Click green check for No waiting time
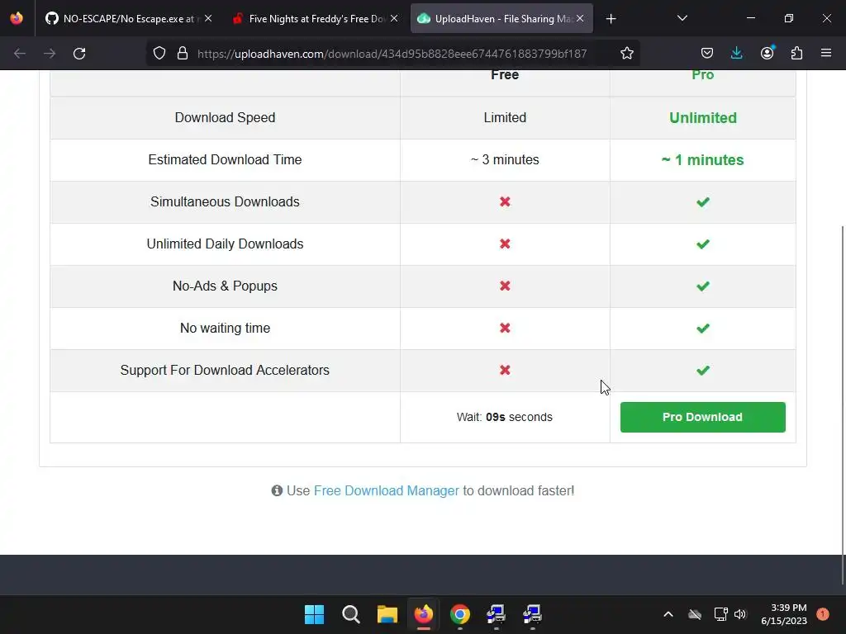 pyautogui.click(x=702, y=328)
